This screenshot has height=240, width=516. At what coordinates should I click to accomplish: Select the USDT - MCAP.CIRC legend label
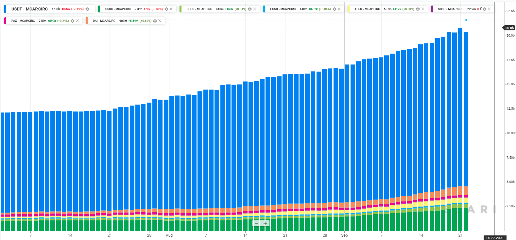(x=29, y=9)
